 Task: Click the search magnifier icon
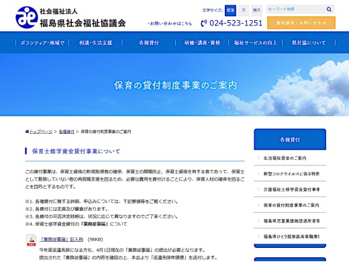(329, 9)
